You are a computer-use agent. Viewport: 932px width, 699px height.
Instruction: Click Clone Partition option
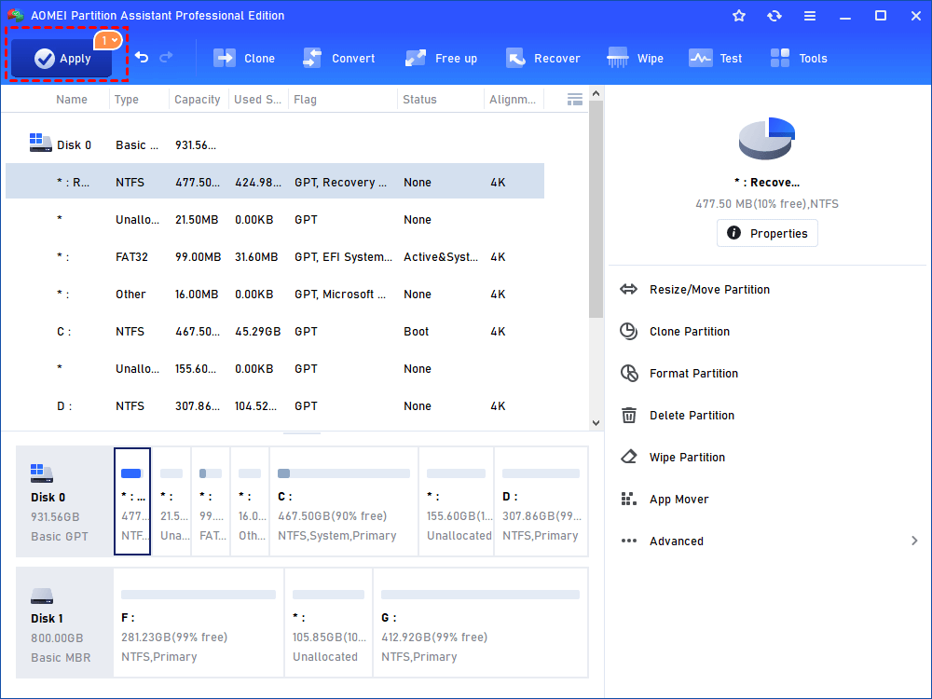(690, 331)
